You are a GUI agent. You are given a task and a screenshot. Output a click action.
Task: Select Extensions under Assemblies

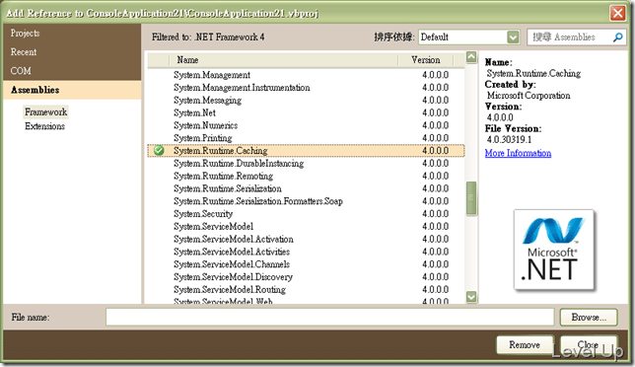pos(45,126)
